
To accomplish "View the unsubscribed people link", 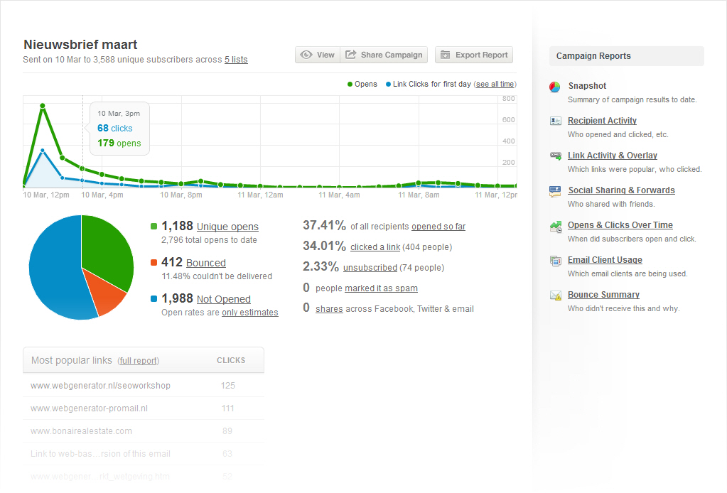I will [x=370, y=268].
